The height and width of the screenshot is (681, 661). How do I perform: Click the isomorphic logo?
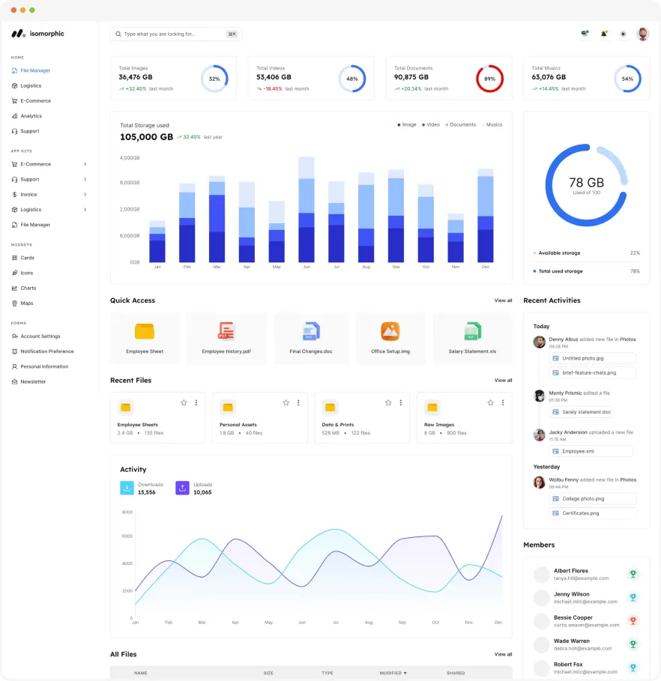click(x=37, y=34)
